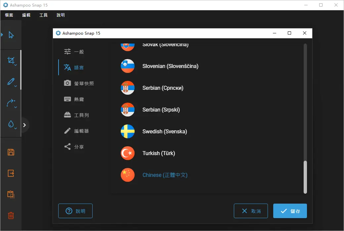The width and height of the screenshot is (344, 231).
Task: Click the orange trash delete icon
Action: point(11,215)
